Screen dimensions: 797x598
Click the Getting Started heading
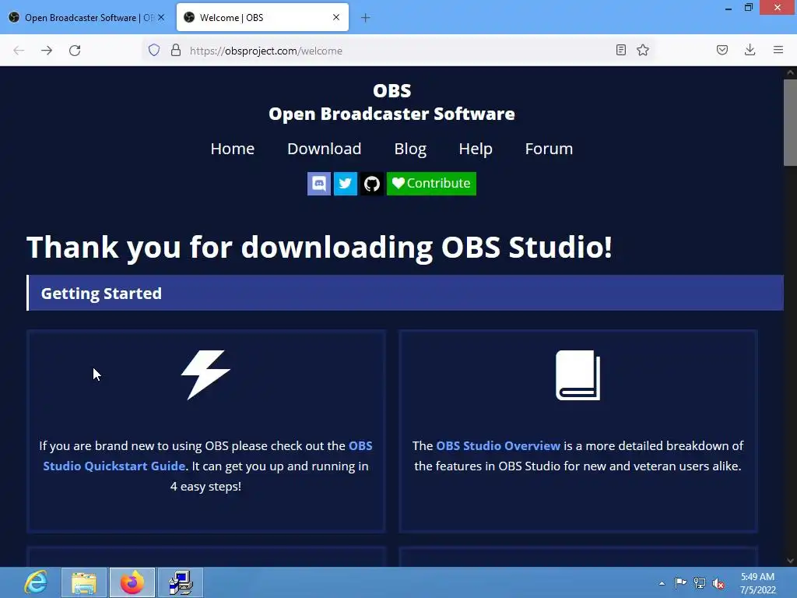tap(101, 294)
